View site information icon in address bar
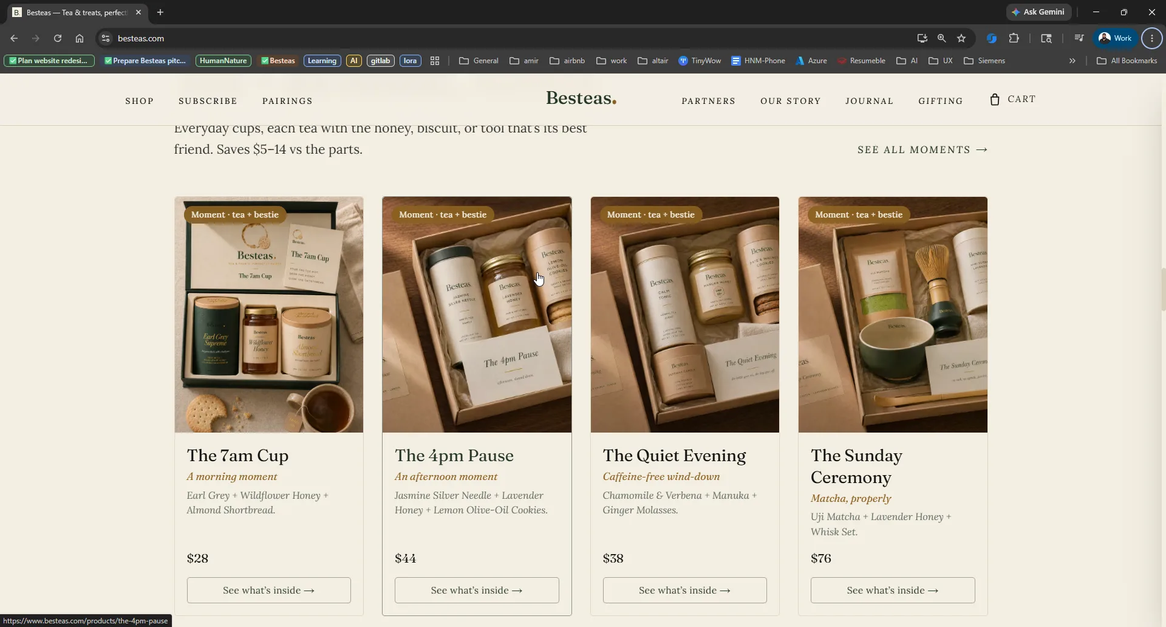The height and width of the screenshot is (627, 1166). click(105, 38)
